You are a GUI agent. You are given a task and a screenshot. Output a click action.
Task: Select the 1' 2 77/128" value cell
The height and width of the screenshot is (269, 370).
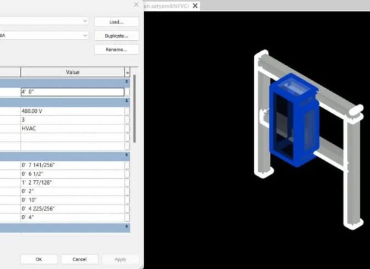point(73,183)
